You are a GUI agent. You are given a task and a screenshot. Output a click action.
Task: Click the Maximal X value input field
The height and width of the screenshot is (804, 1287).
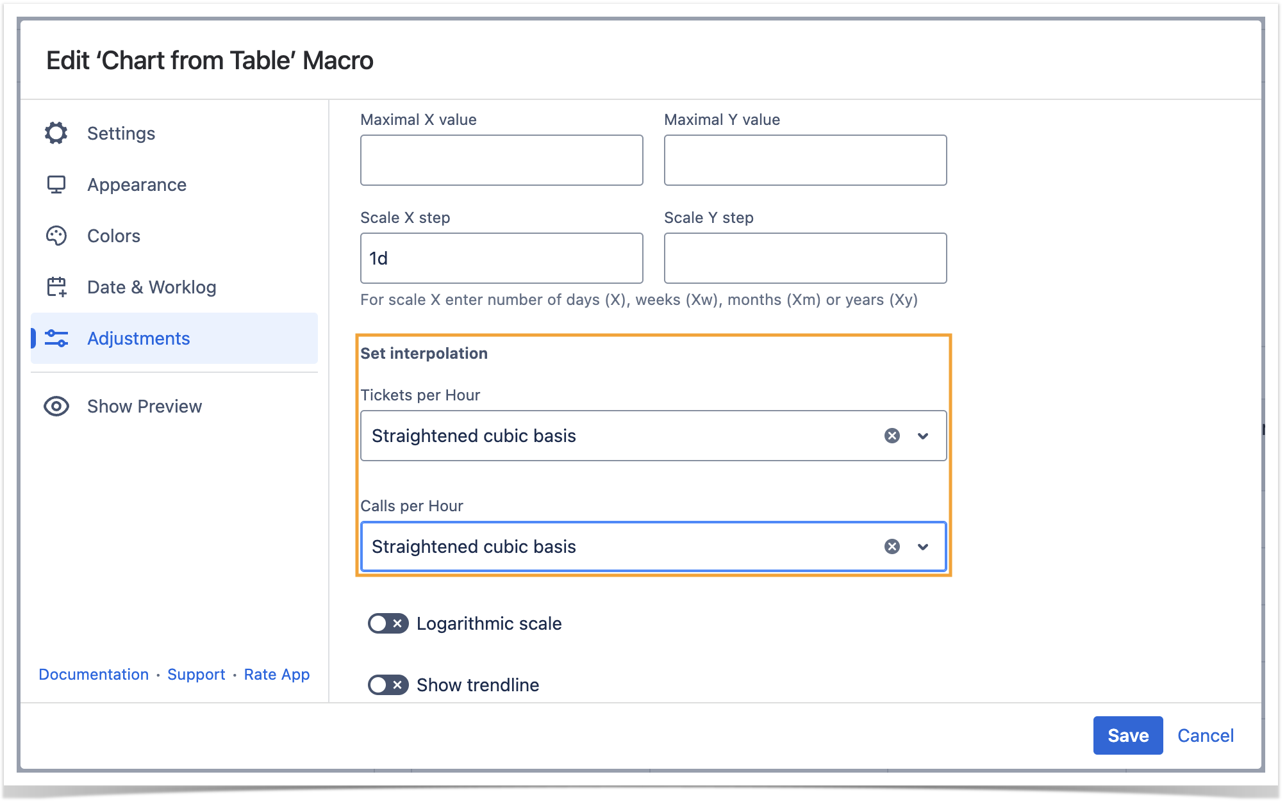click(x=501, y=160)
